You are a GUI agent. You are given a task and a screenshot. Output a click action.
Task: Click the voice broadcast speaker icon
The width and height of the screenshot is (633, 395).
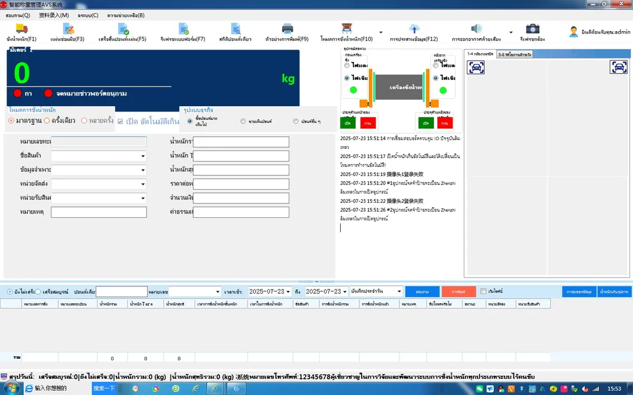pos(476,29)
